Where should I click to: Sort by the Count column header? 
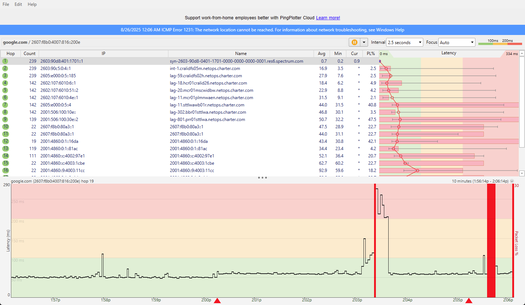tap(30, 54)
